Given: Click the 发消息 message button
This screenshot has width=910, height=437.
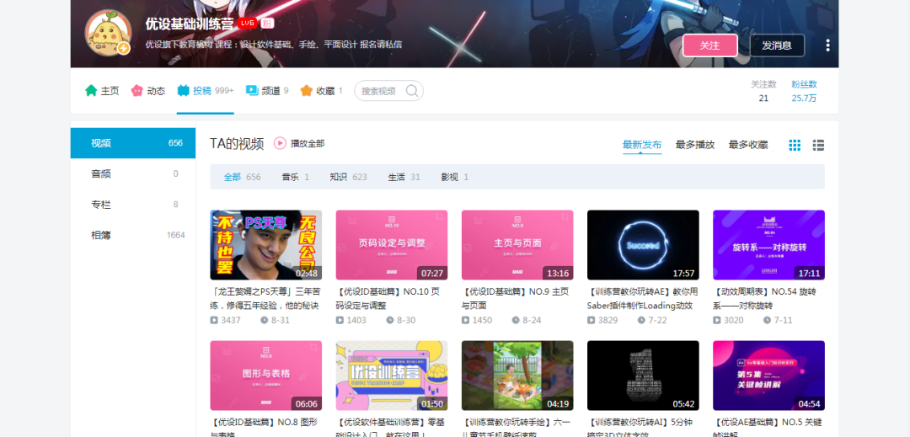Looking at the screenshot, I should 777,45.
